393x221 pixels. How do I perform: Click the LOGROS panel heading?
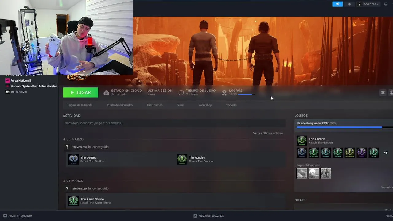point(301,116)
